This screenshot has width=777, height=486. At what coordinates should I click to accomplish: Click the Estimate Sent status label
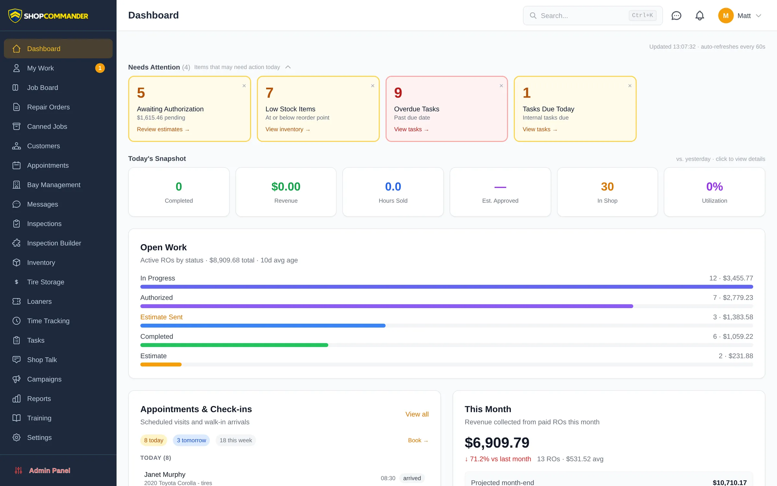click(x=161, y=317)
